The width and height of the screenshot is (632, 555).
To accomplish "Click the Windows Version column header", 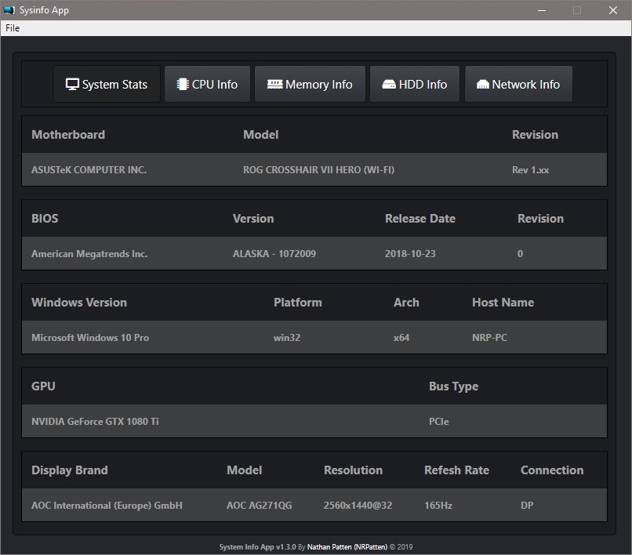I will [79, 303].
